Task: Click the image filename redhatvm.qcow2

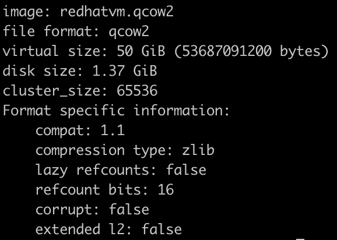Action: click(117, 12)
